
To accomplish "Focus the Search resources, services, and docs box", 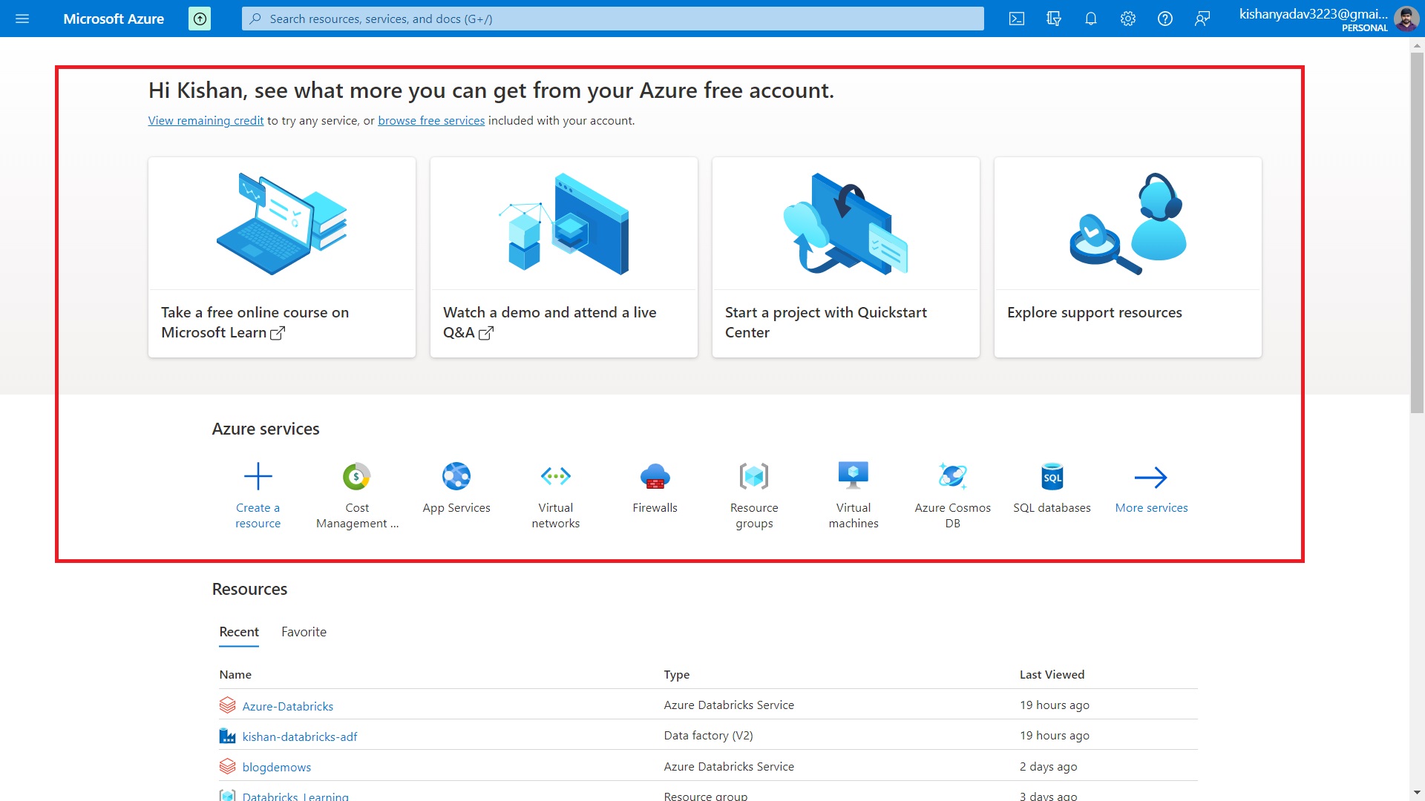I will pos(612,19).
